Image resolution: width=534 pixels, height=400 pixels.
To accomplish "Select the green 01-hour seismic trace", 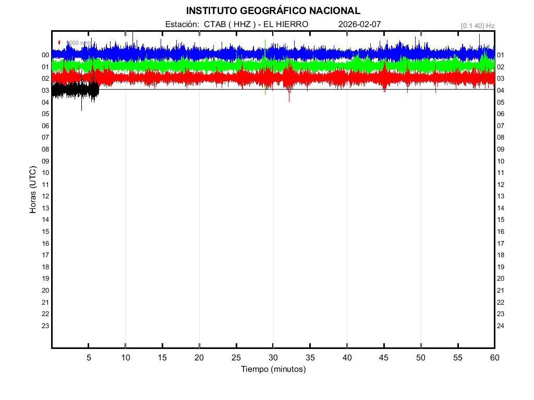I will pyautogui.click(x=209, y=66).
